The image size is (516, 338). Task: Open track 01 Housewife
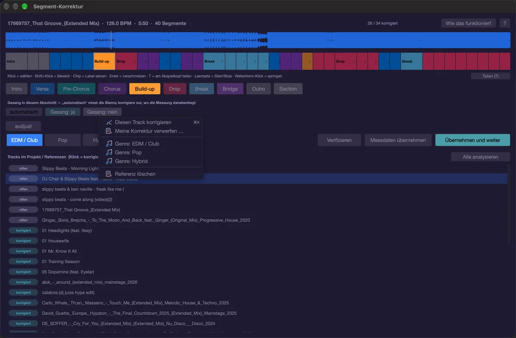pyautogui.click(x=55, y=241)
